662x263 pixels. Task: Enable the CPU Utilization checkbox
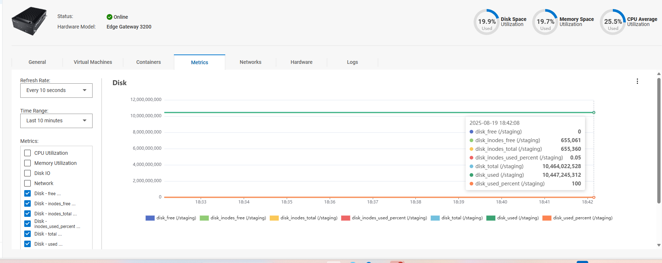pos(27,153)
